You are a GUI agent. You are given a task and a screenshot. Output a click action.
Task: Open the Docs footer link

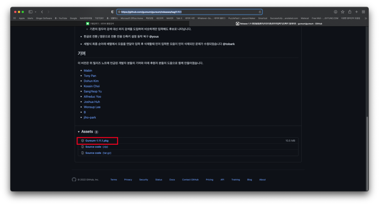point(172,180)
